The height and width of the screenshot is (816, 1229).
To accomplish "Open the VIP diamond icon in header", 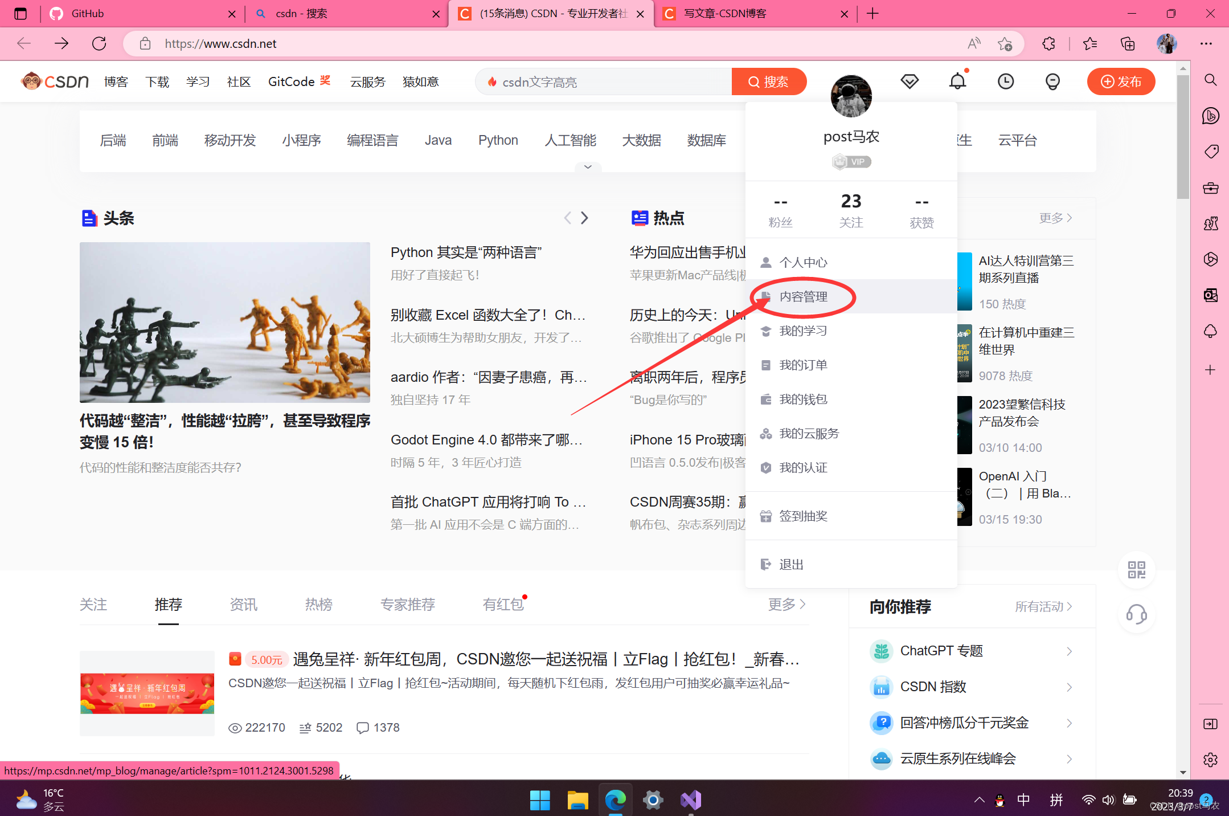I will click(x=910, y=81).
